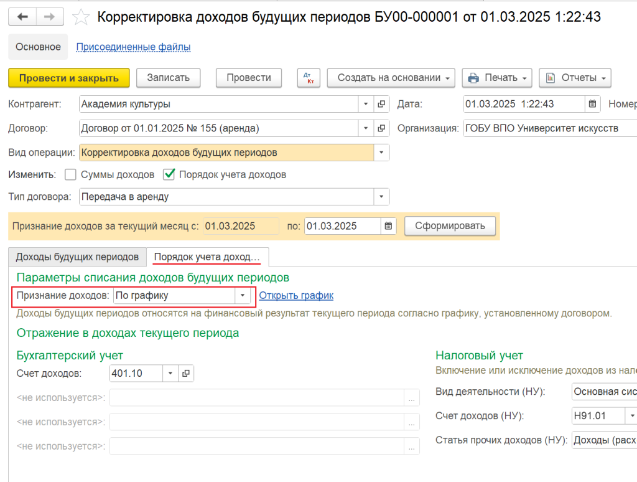Click Статья прочих доходов (НУ) field
Image resolution: width=637 pixels, height=482 pixels.
tap(605, 440)
